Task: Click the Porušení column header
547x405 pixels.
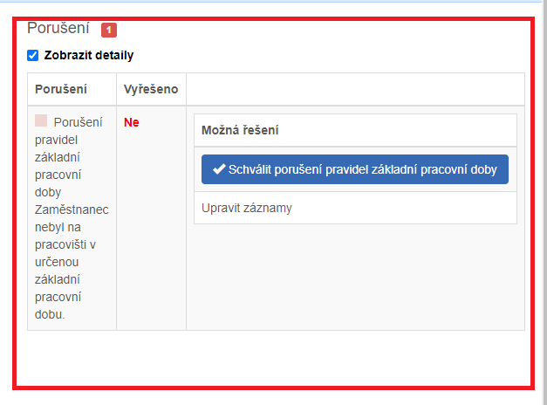Action: [60, 89]
